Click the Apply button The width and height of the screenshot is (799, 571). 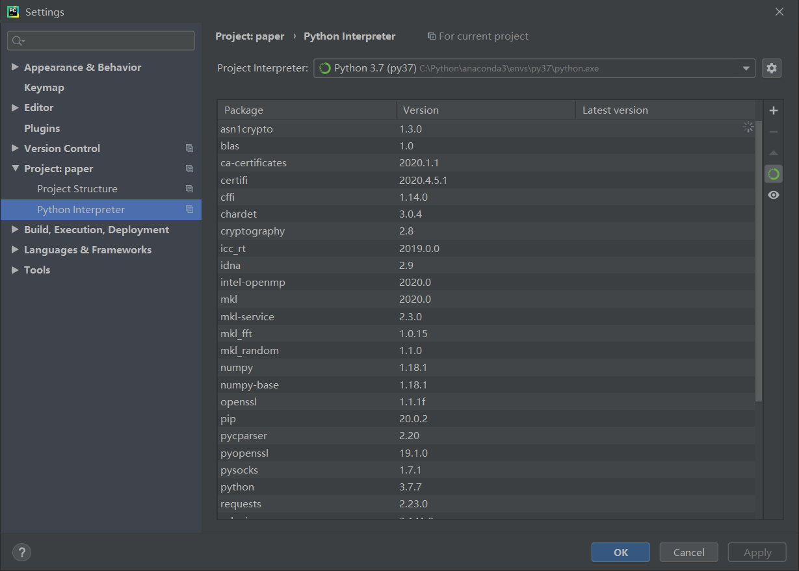[757, 552]
